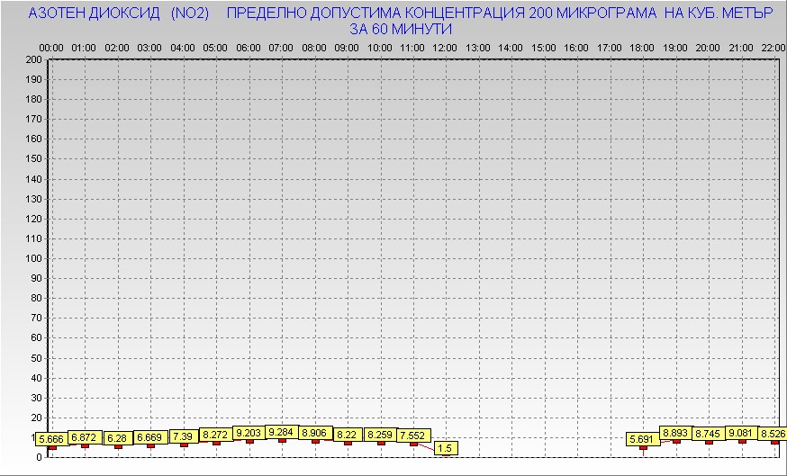
Task: Select the 8.526 data label at 22:00
Action: 772,434
